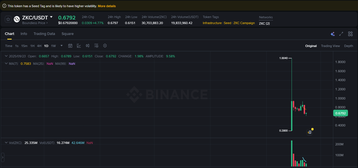Open the Depth chart view
The width and height of the screenshot is (358, 168).
pyautogui.click(x=349, y=46)
